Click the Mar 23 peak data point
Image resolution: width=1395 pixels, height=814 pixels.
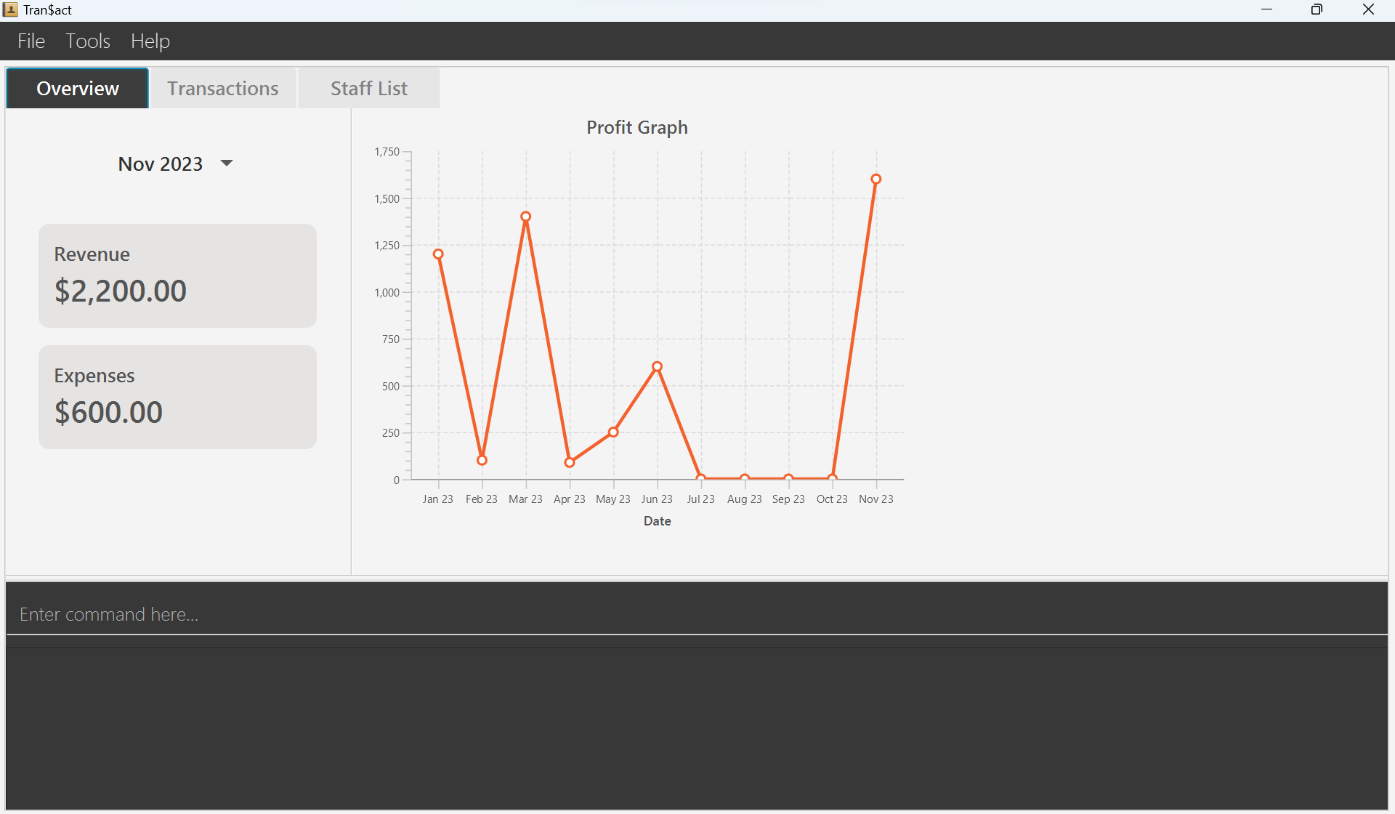[526, 217]
